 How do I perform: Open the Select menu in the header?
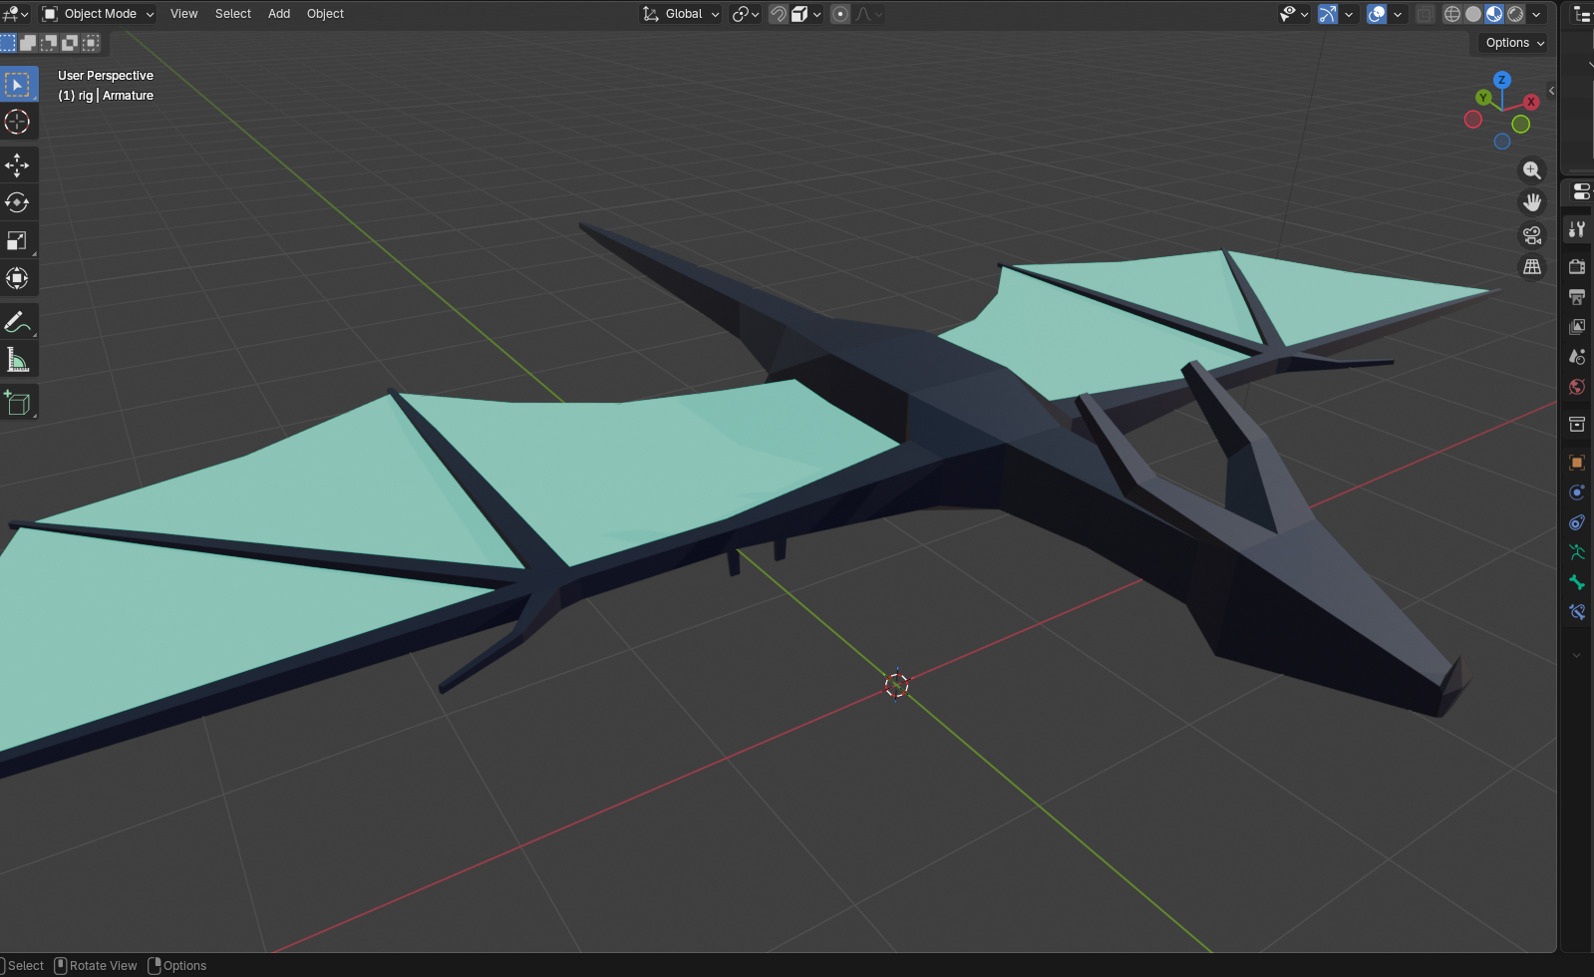pyautogui.click(x=232, y=14)
